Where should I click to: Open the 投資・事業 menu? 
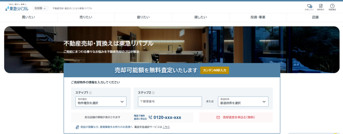(258, 17)
